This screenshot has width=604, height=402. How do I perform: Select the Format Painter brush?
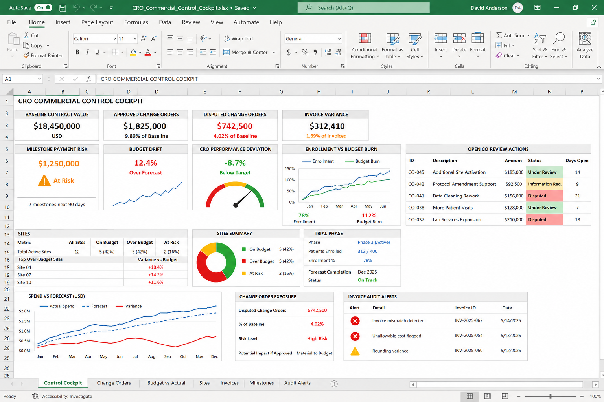[26, 55]
